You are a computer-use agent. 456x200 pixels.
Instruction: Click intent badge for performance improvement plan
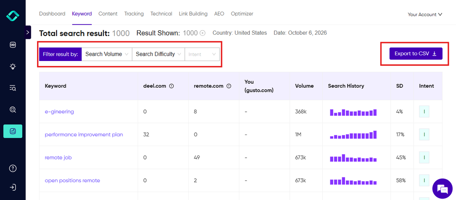click(x=424, y=135)
